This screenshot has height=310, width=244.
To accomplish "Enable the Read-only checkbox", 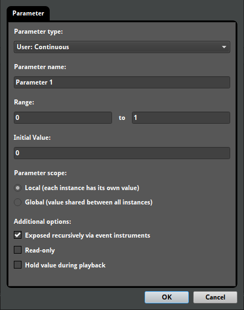I will [x=18, y=250].
